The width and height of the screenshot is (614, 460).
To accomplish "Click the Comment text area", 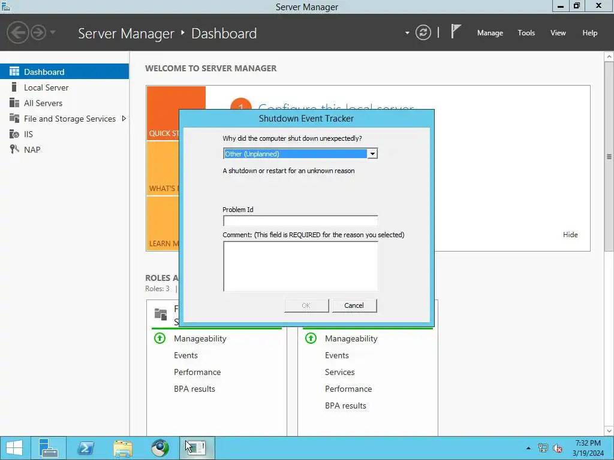I will coord(300,267).
